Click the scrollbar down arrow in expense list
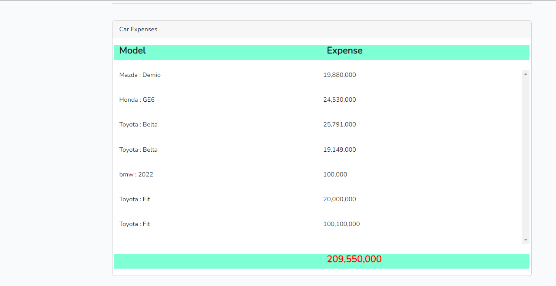Image resolution: width=556 pixels, height=286 pixels. (x=526, y=240)
